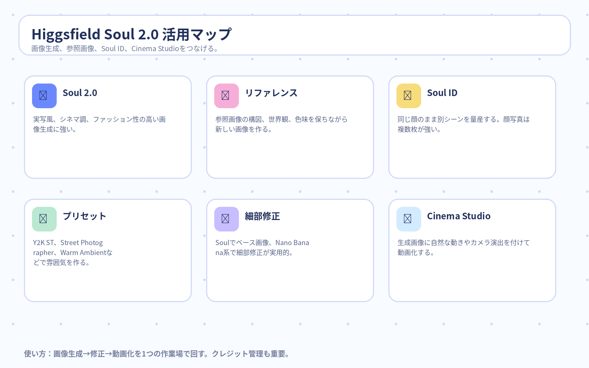
Task: Click the green icon beside プリセット
Action: tap(44, 219)
